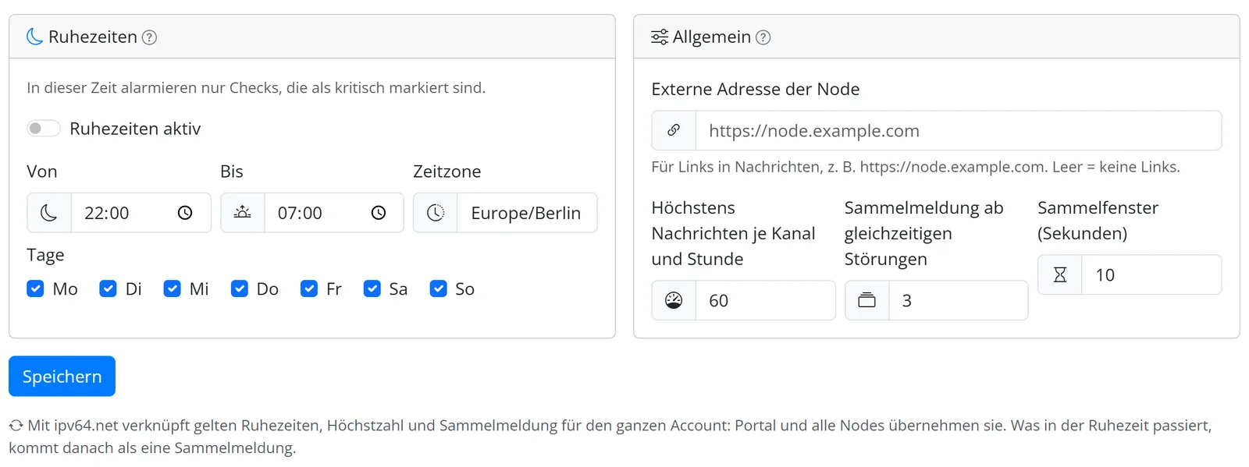Click the moon icon beside Ruhezeiten heading
The width and height of the screenshot is (1249, 467).
(x=34, y=37)
